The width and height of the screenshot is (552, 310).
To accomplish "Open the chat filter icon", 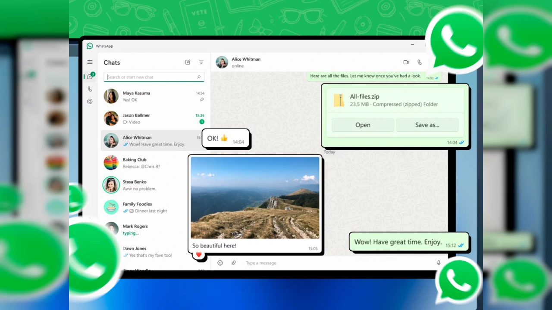I will point(201,62).
